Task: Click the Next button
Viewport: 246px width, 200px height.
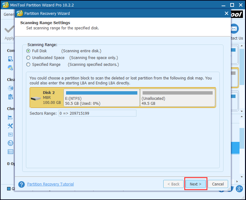Action: (x=195, y=184)
